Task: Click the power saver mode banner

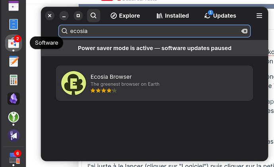Action: click(154, 48)
